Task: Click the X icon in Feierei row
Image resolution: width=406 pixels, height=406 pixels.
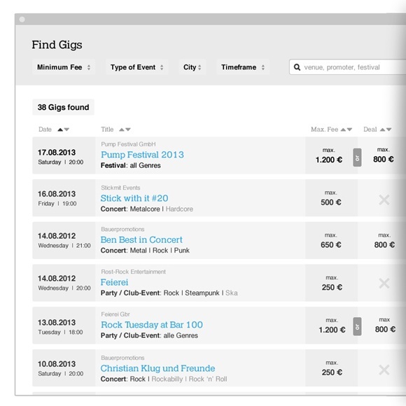Action: coord(384,283)
